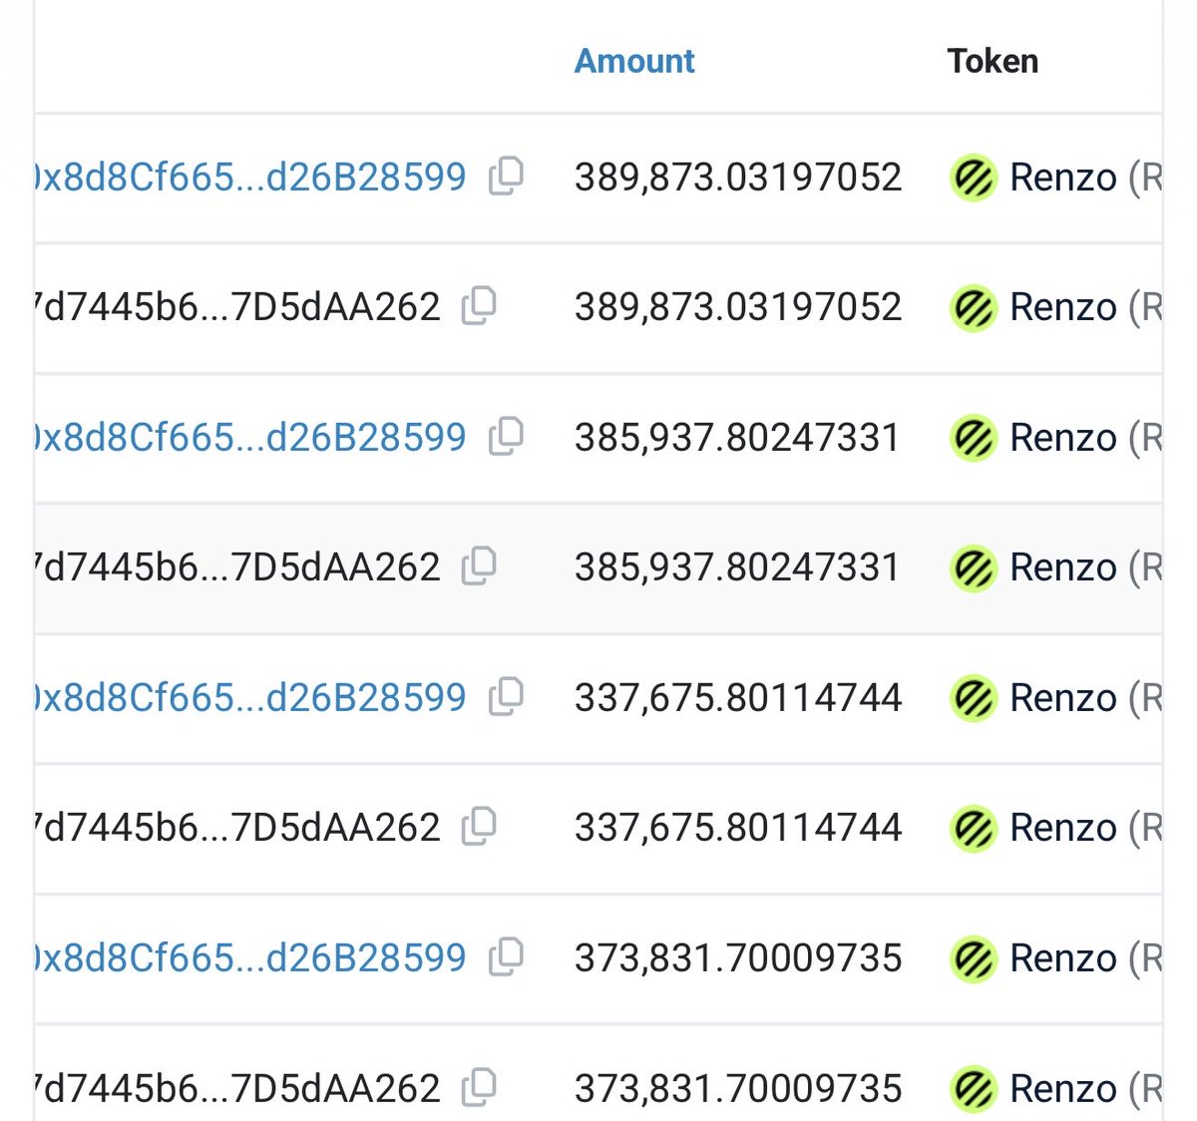Sort by the Amount column header
Viewport: 1197px width, 1121px height.
(634, 61)
